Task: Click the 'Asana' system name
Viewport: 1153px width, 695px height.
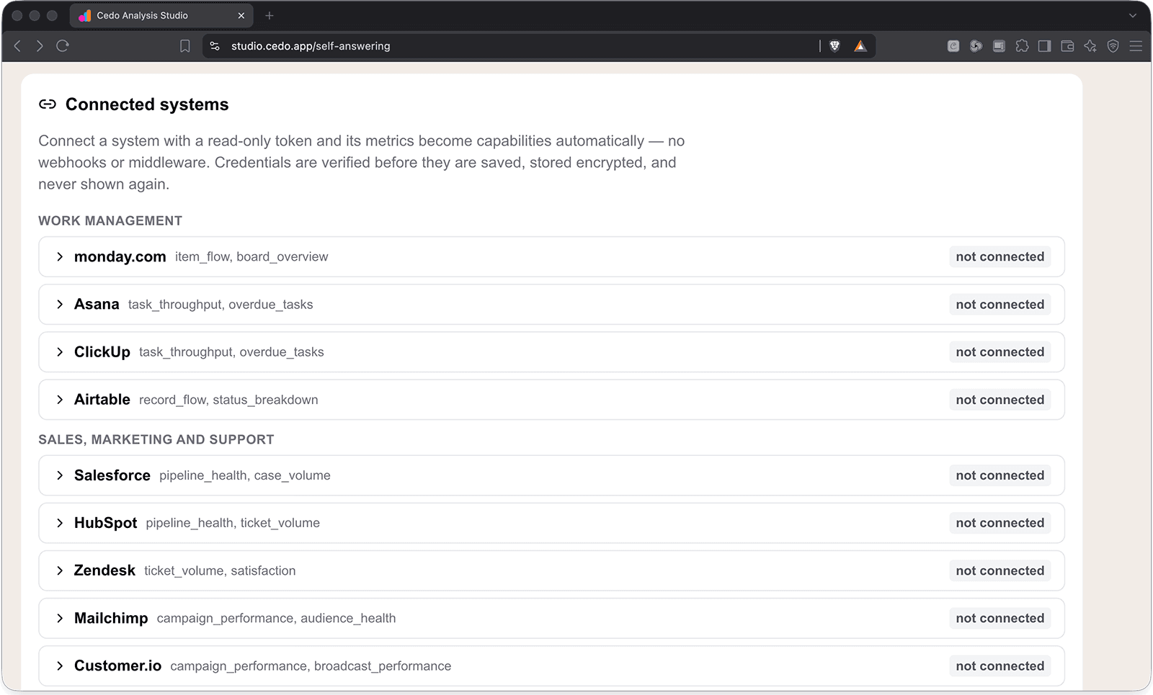Action: pyautogui.click(x=97, y=305)
